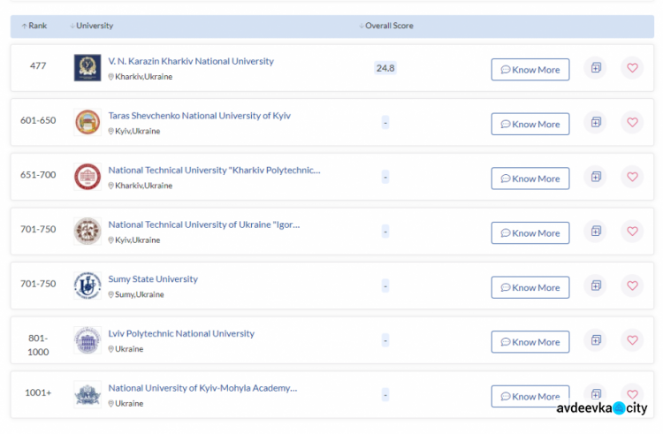Viewport: 663px width, 434px height.
Task: Favorite V. N. Karazin Kharkiv National University heart
Action: tap(631, 68)
